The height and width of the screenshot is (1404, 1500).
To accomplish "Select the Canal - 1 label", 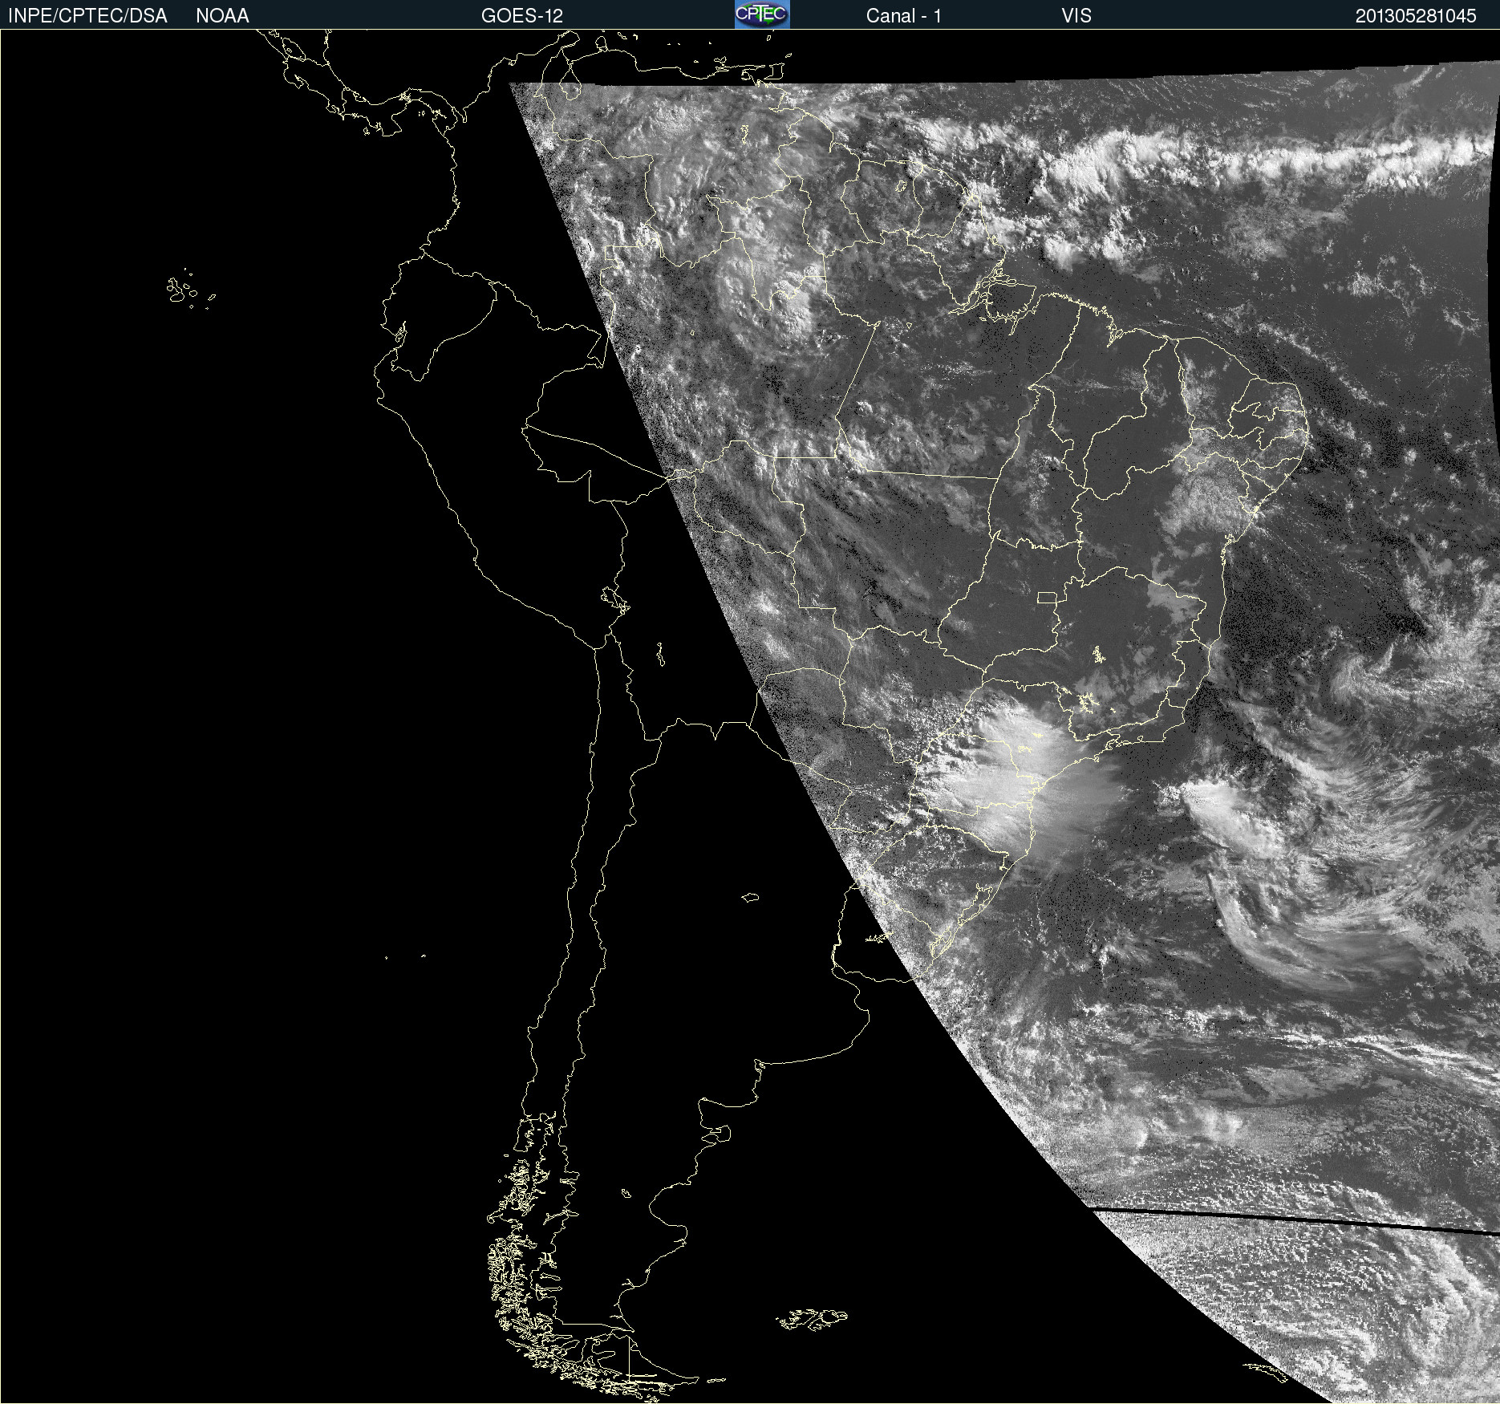I will (903, 16).
